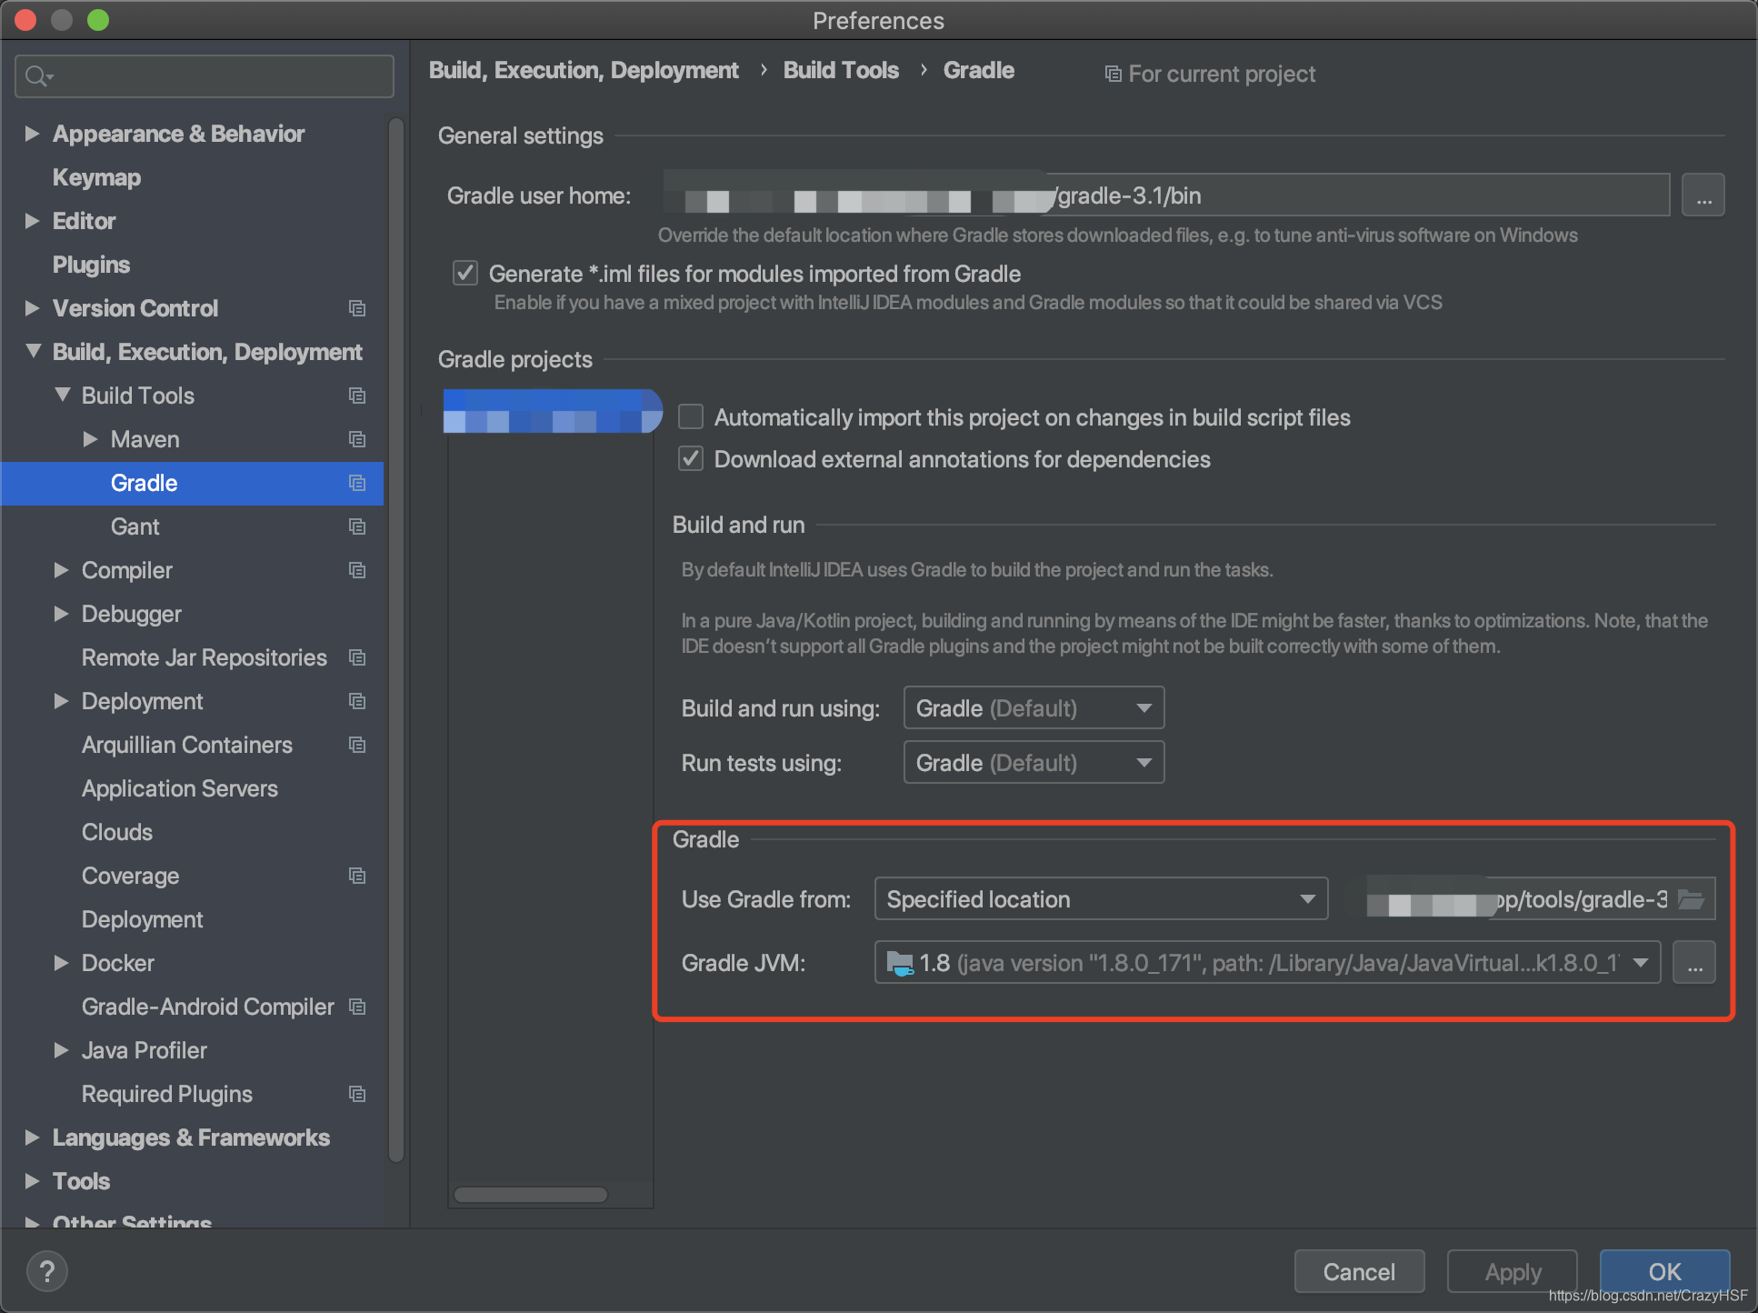
Task: Expand the Java Profiler arrow
Action: pos(61,1050)
